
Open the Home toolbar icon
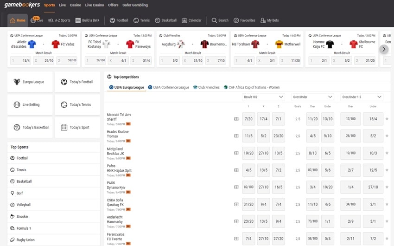click(18, 20)
